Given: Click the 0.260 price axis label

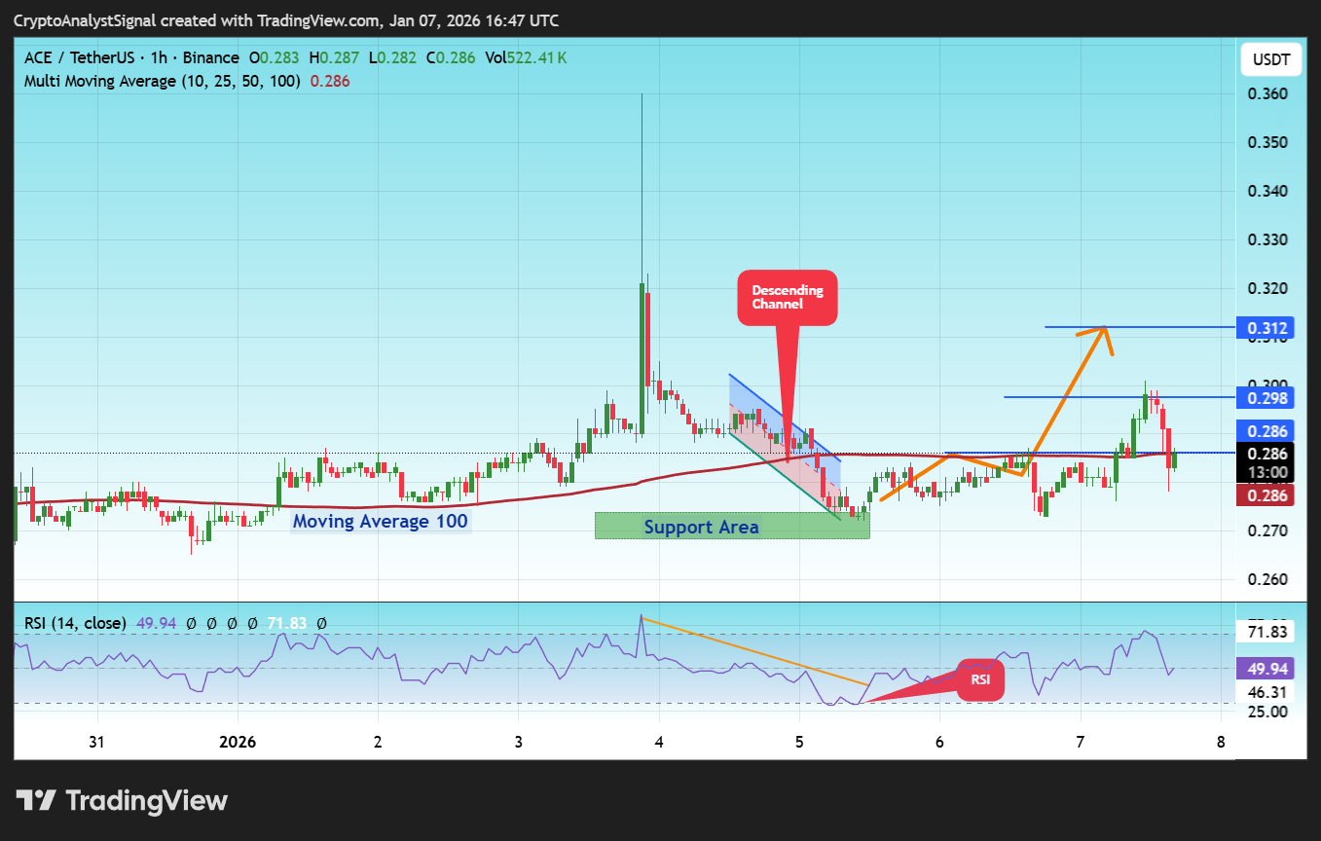Looking at the screenshot, I should (1268, 580).
